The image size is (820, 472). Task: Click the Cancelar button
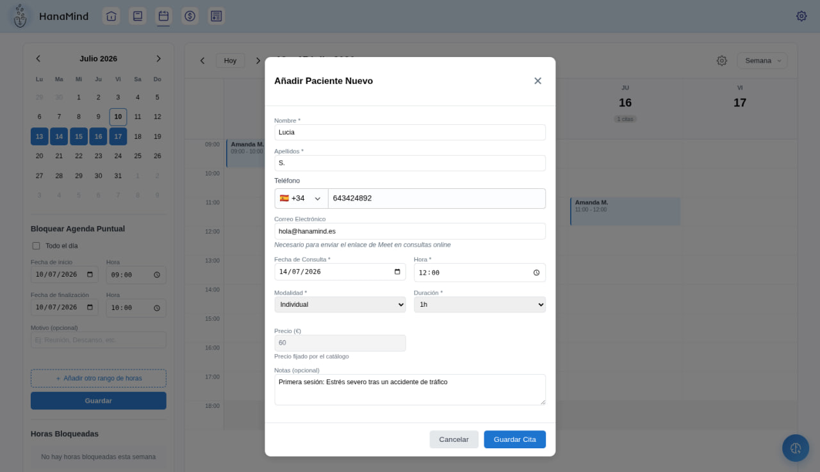[x=454, y=439]
